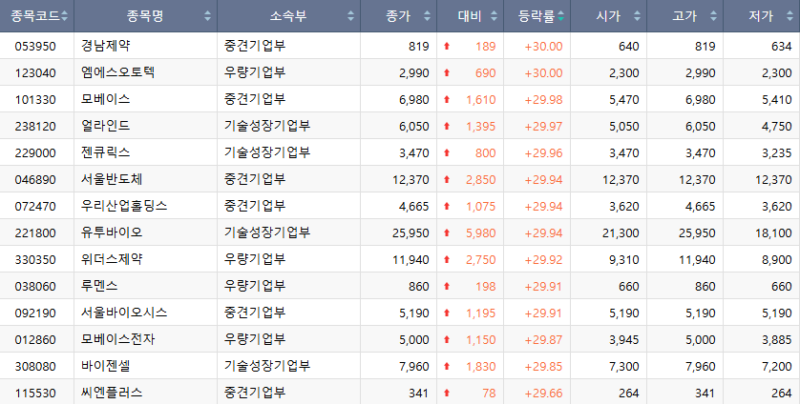Click the red up arrow in 씨엔플러스 row
Image resolution: width=800 pixels, height=404 pixels.
pos(447,393)
